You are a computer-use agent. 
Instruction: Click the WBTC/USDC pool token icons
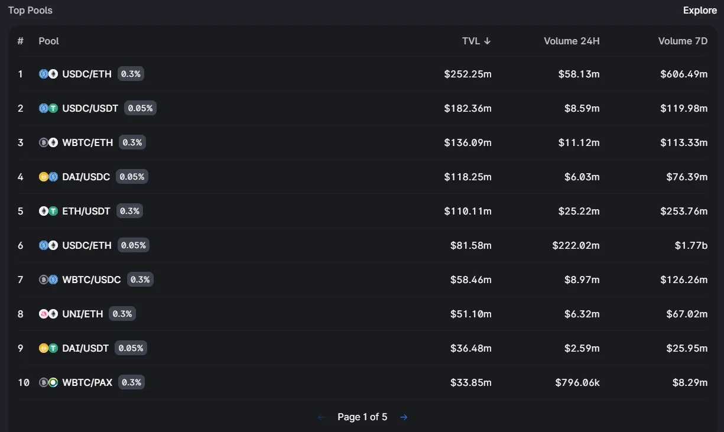tap(48, 280)
